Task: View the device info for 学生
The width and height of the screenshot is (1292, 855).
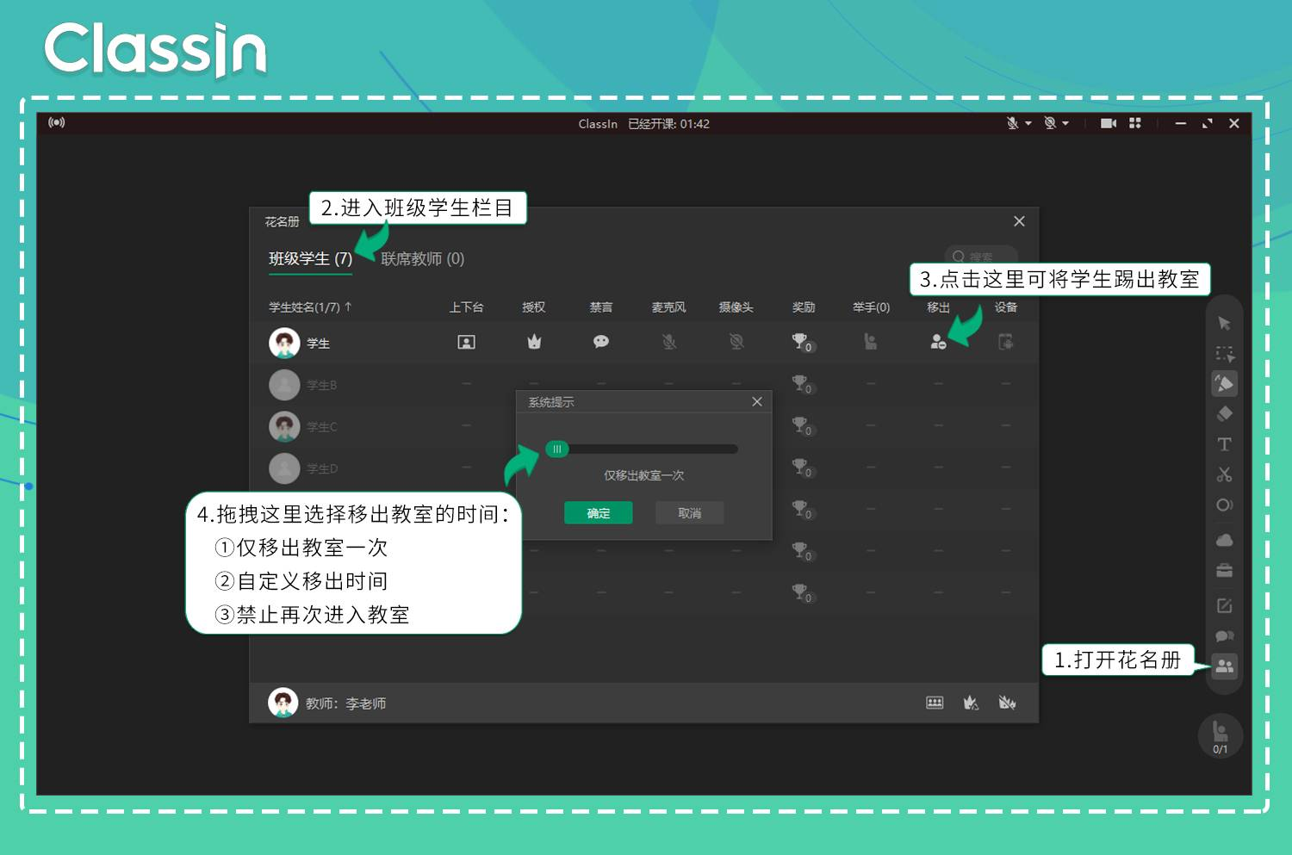Action: pyautogui.click(x=1005, y=343)
